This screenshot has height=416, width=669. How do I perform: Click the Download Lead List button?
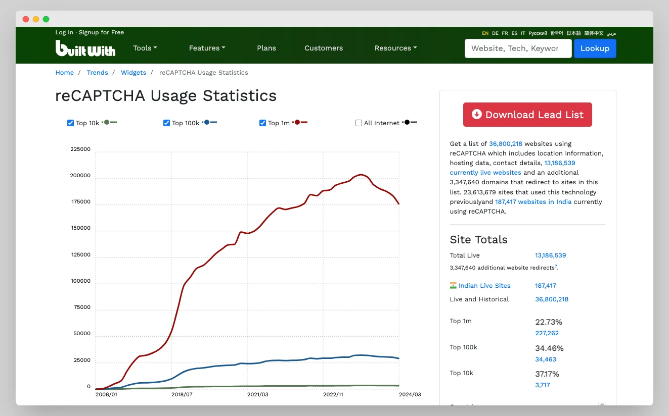click(527, 115)
